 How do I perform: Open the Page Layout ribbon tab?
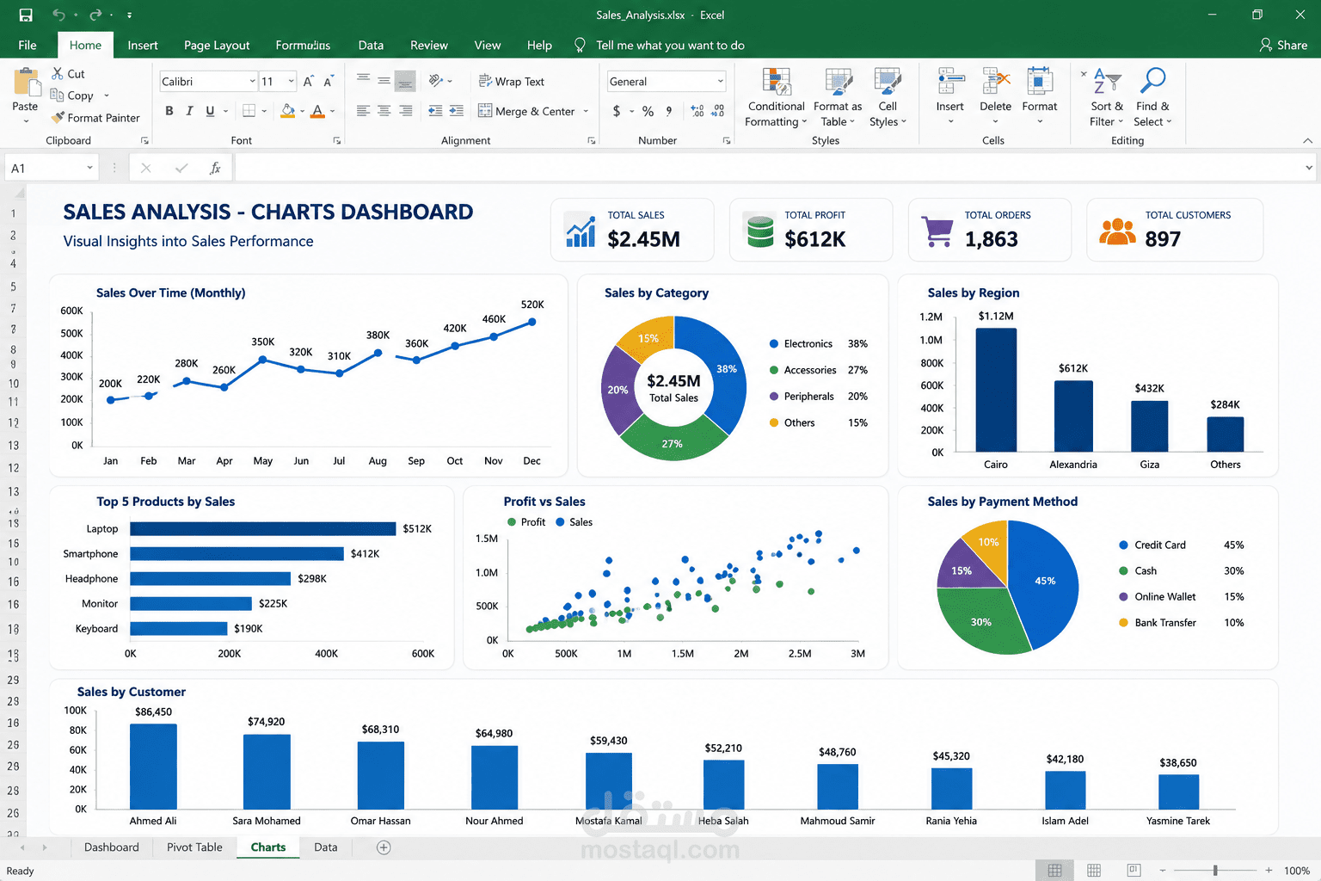click(217, 46)
